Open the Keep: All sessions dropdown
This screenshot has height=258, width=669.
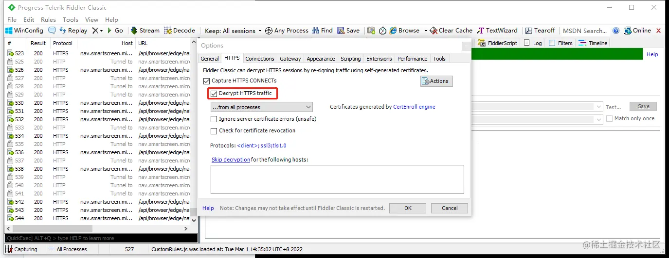tap(233, 31)
